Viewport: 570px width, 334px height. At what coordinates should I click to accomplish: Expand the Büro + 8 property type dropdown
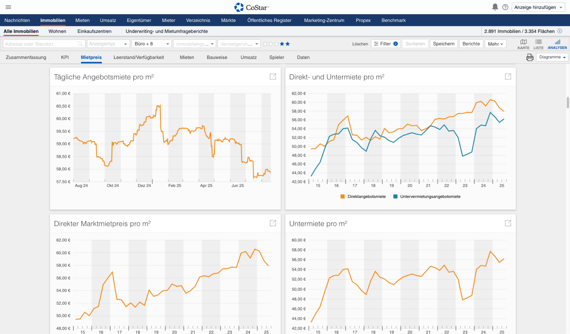[x=151, y=44]
